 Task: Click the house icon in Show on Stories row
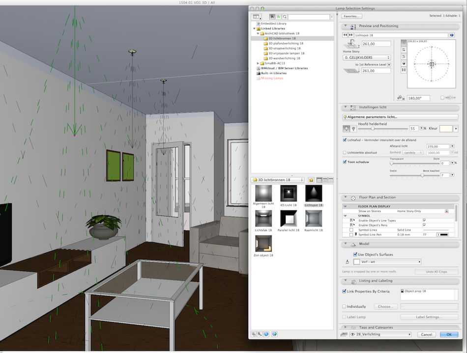point(446,211)
